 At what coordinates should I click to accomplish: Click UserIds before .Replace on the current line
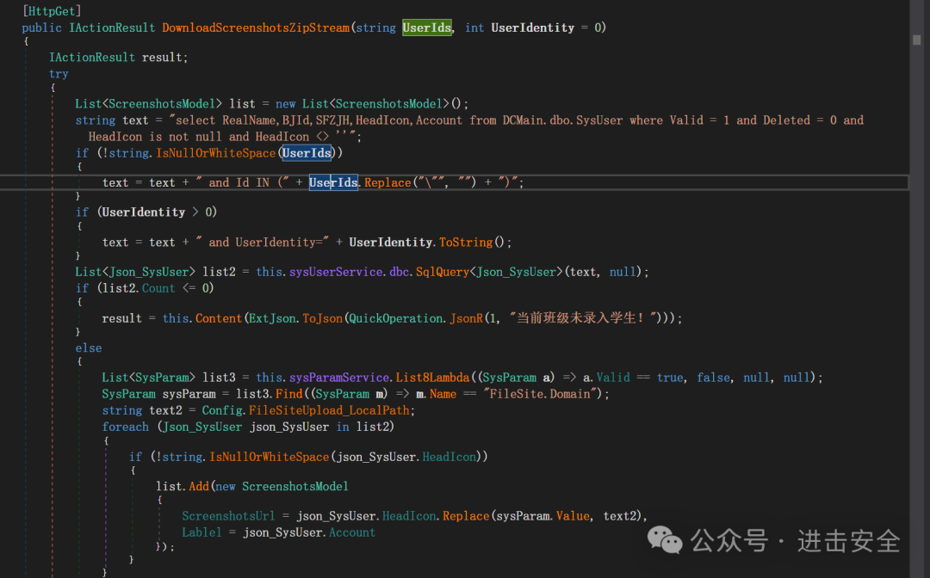click(x=333, y=183)
